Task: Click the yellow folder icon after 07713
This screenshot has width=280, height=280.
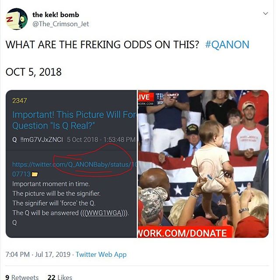Action: (35, 174)
